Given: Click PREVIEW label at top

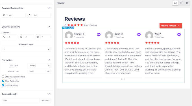Looking at the screenshot, I should [60, 3].
